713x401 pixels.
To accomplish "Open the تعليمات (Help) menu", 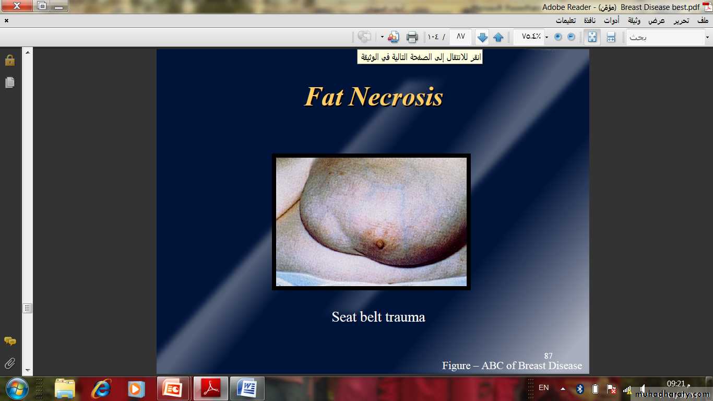I will pyautogui.click(x=565, y=21).
